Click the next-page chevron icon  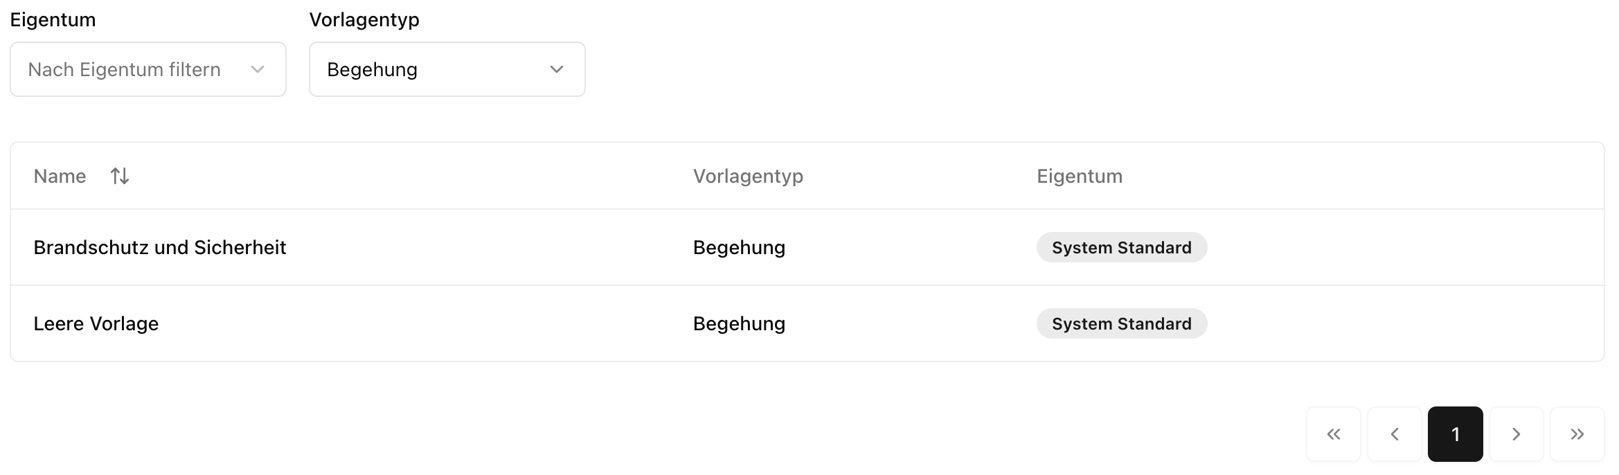pyautogui.click(x=1517, y=434)
